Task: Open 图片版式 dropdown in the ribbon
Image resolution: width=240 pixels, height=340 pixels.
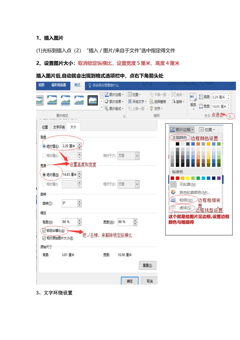Action: pos(114,109)
